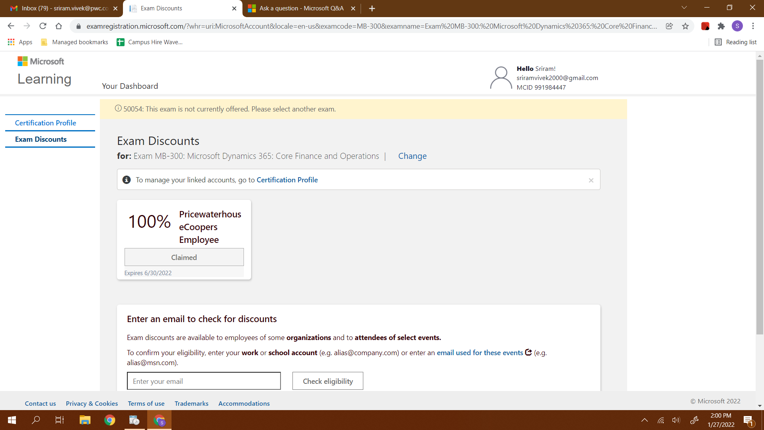Open the Managed bookmarks folder
Viewport: 764px width, 430px height.
(x=74, y=42)
